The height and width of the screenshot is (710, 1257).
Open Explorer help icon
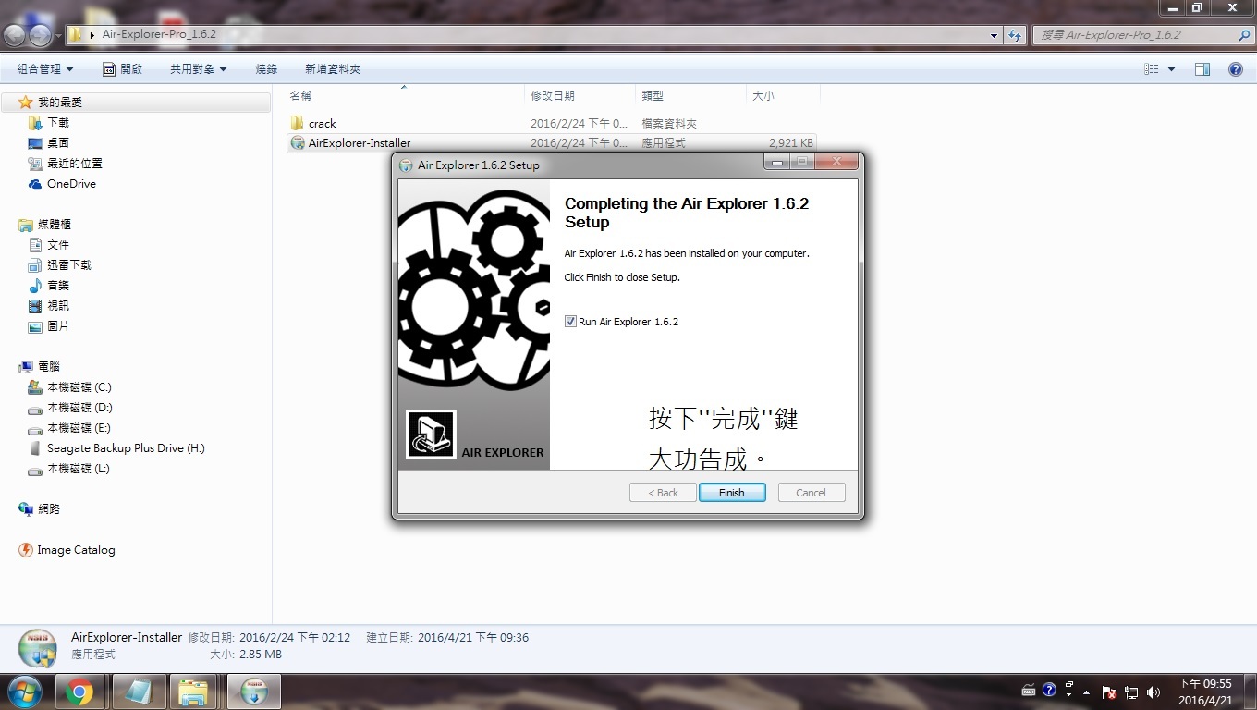[x=1235, y=69]
